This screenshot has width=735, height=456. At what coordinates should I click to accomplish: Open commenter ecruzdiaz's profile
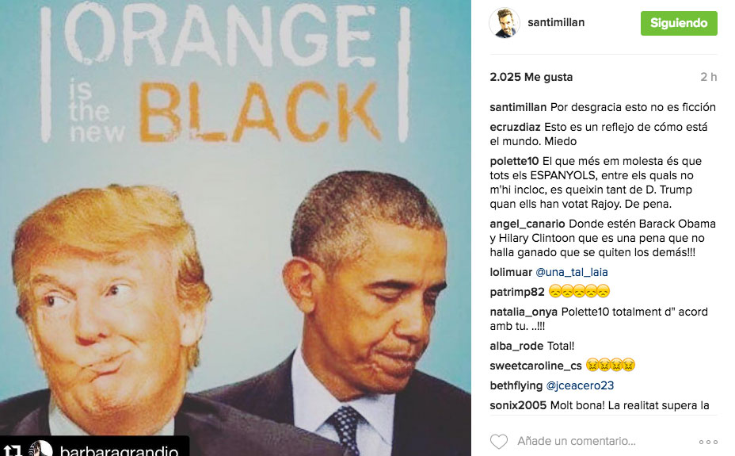(x=515, y=127)
